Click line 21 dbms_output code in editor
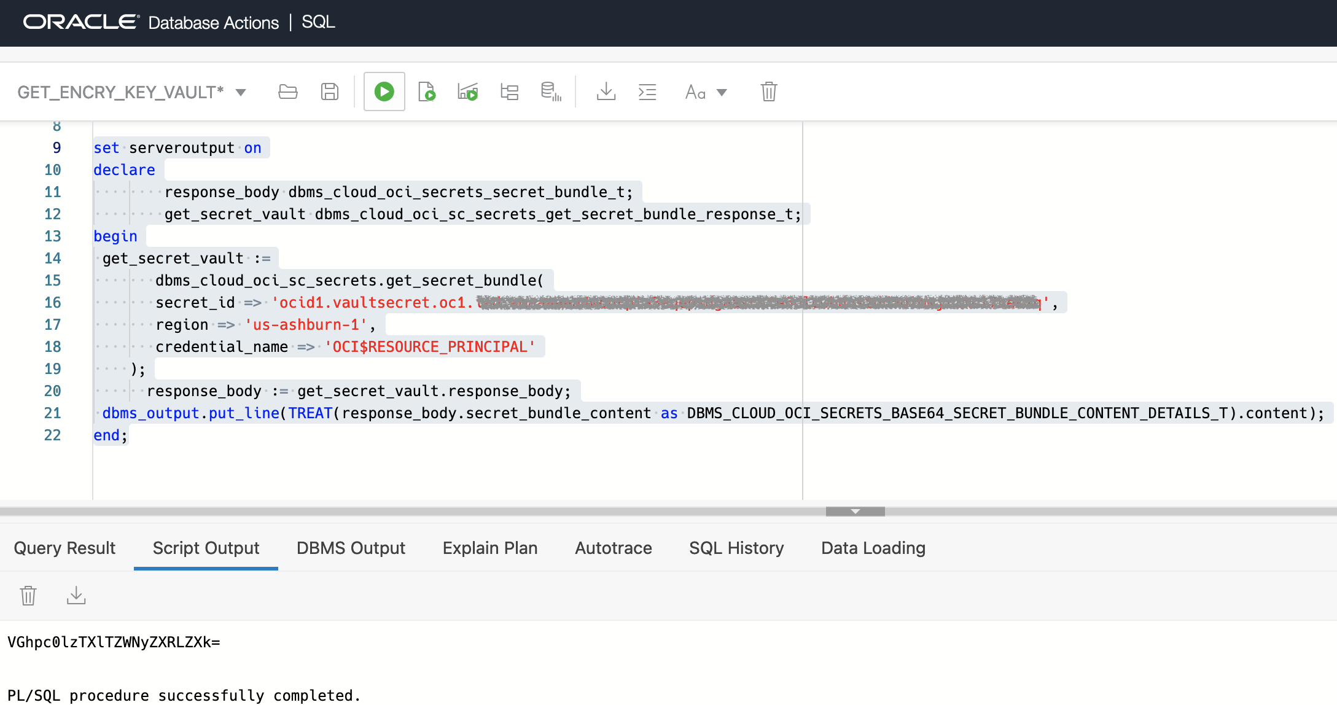 tap(190, 413)
